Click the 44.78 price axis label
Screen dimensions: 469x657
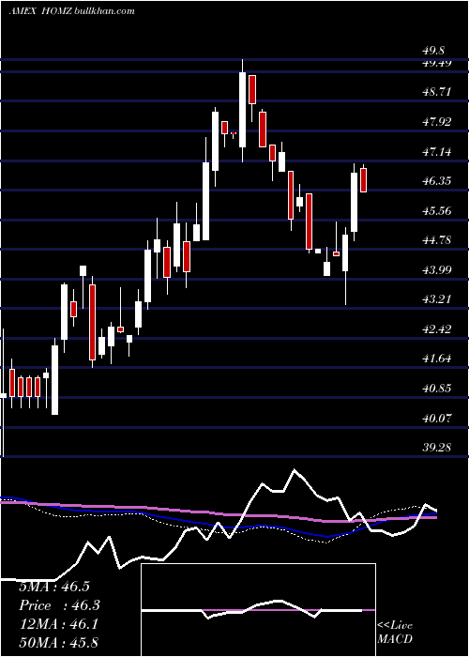[437, 240]
